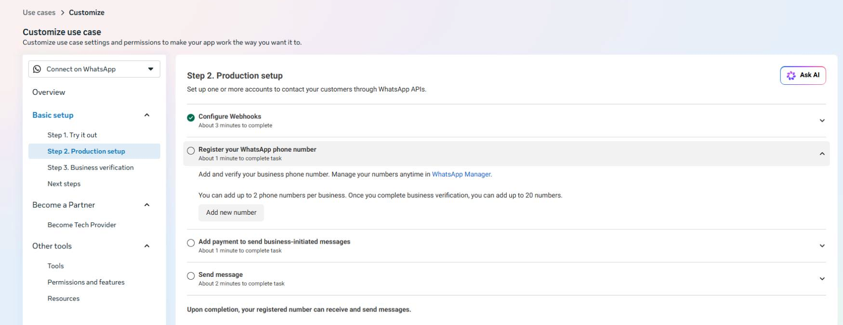Select the Send message task status circle
This screenshot has height=325, width=843.
[x=191, y=276]
